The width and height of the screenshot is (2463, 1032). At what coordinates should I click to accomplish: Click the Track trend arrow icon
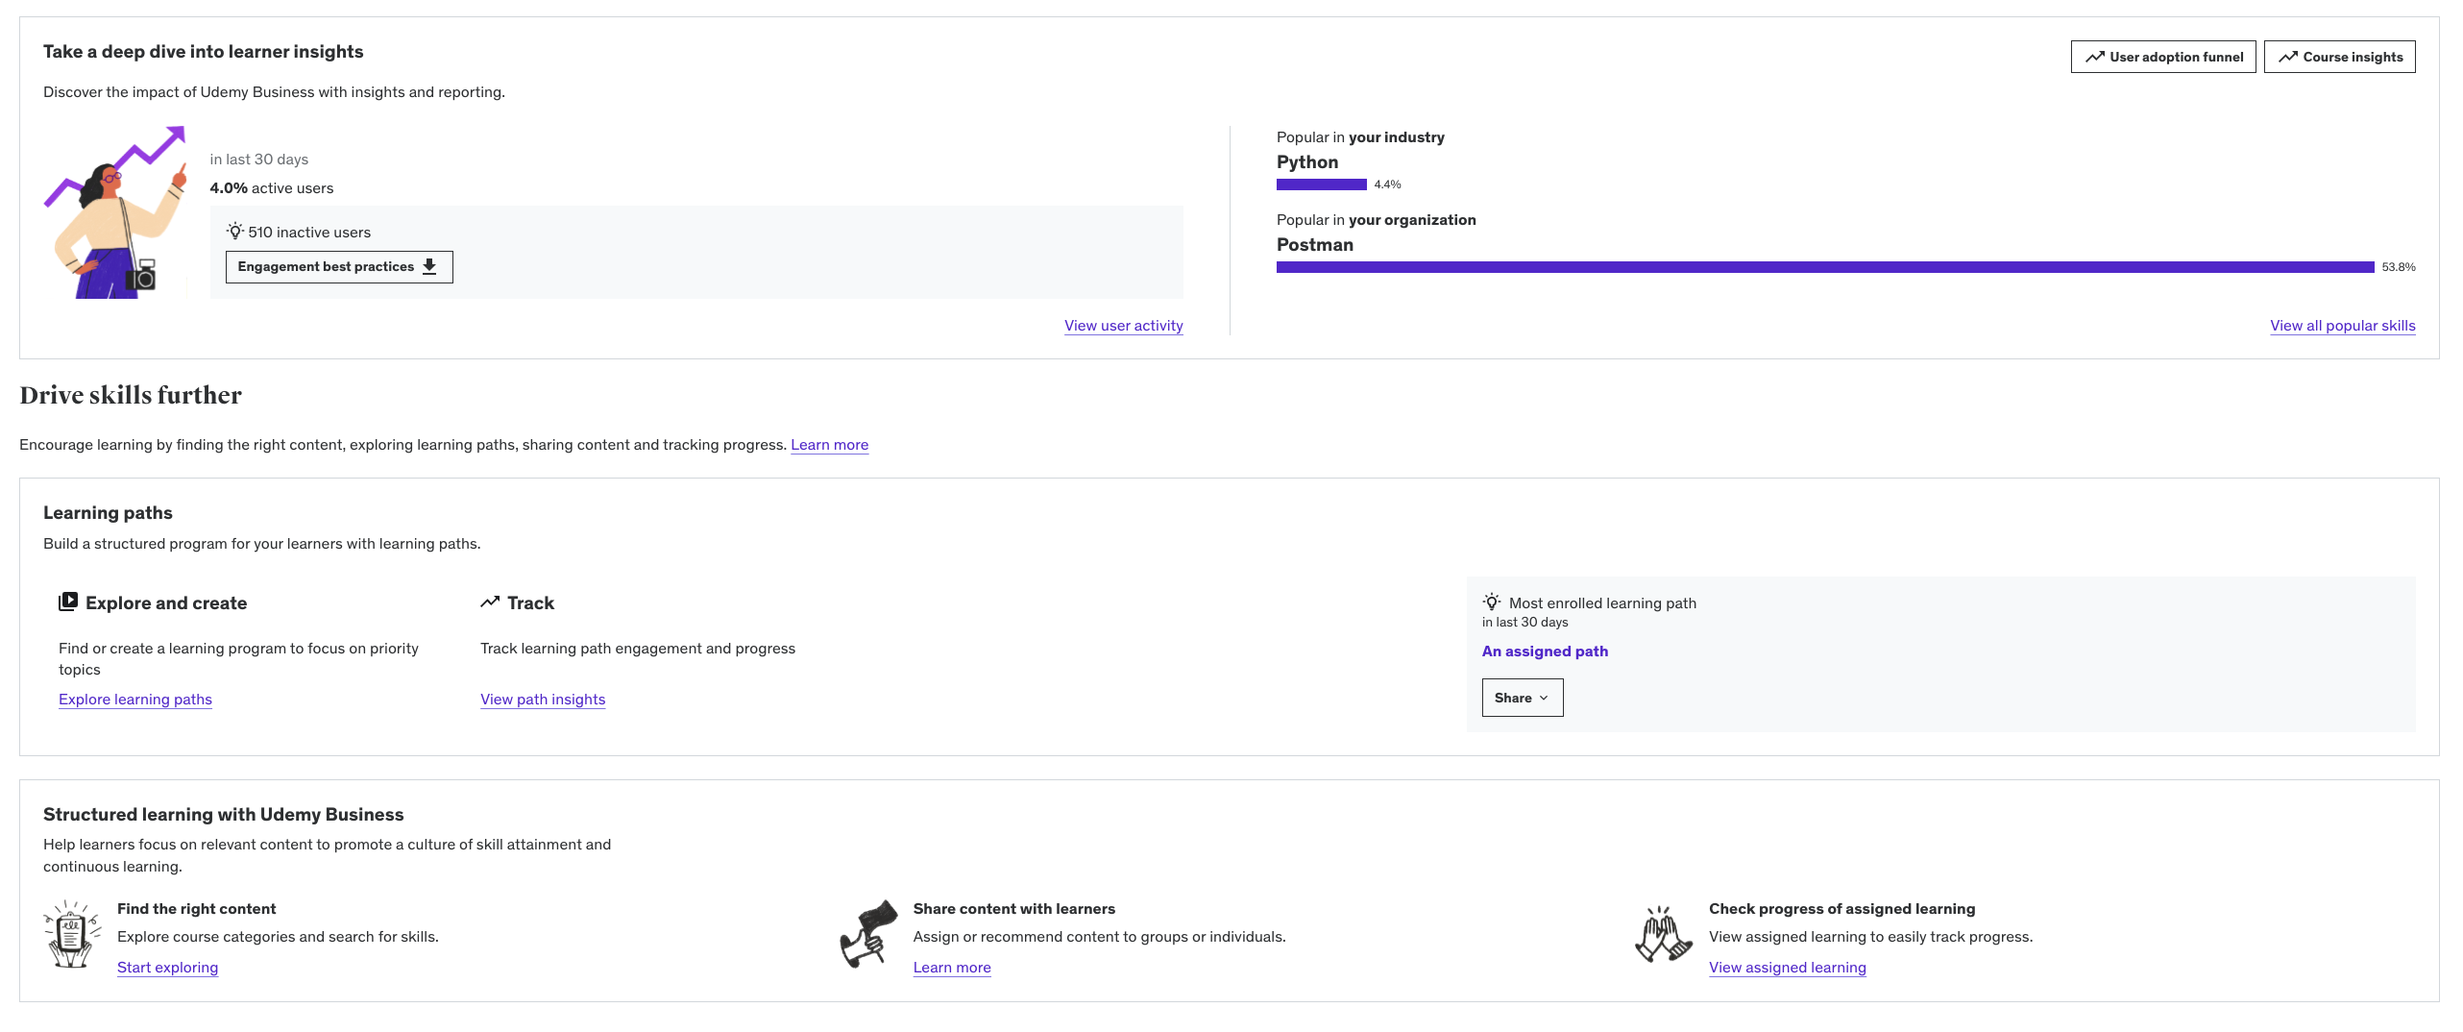490,602
